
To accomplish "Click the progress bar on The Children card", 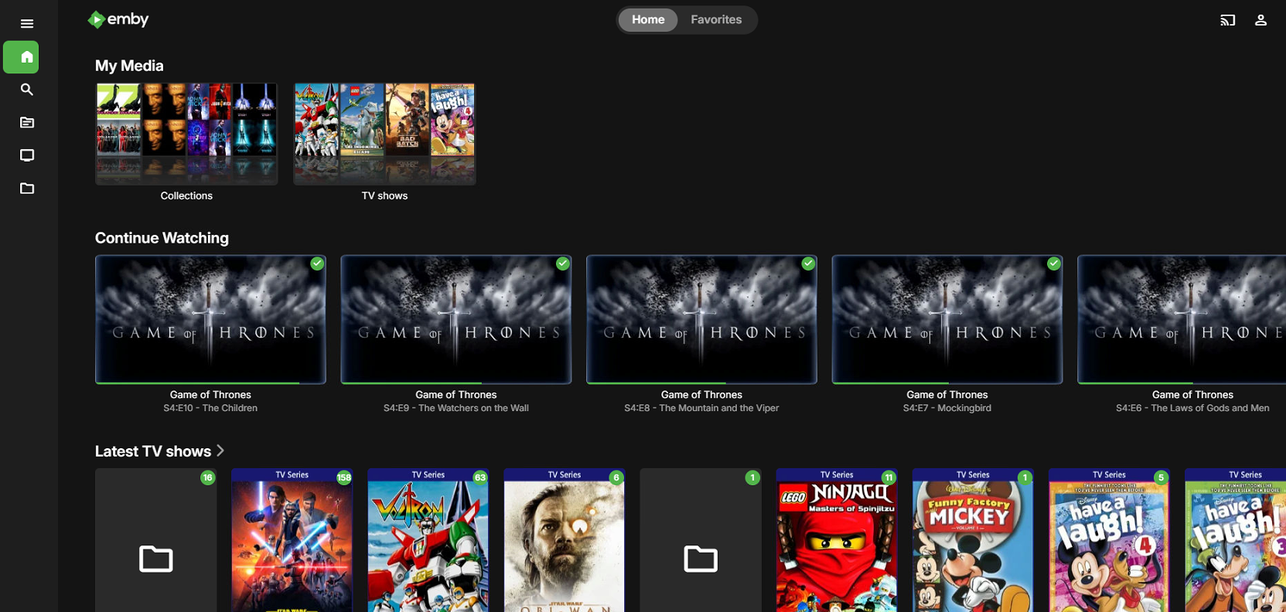I will (x=210, y=382).
